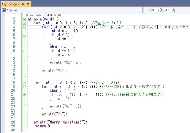Image resolution: width=190 pixels, height=133 pixels.
Task: Open the fuyuko project dropdown arrow
Action: [x=141, y=10]
